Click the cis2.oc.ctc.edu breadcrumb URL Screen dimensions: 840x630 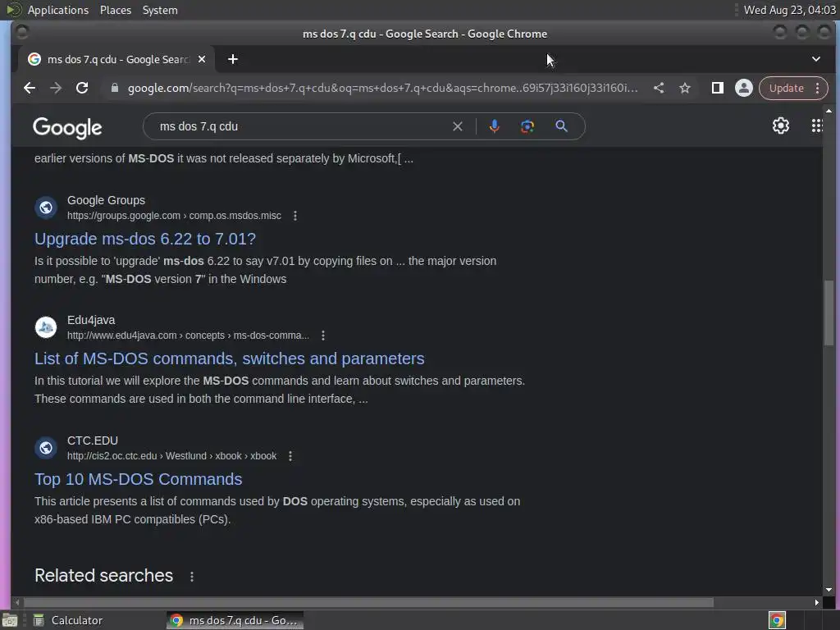(171, 456)
